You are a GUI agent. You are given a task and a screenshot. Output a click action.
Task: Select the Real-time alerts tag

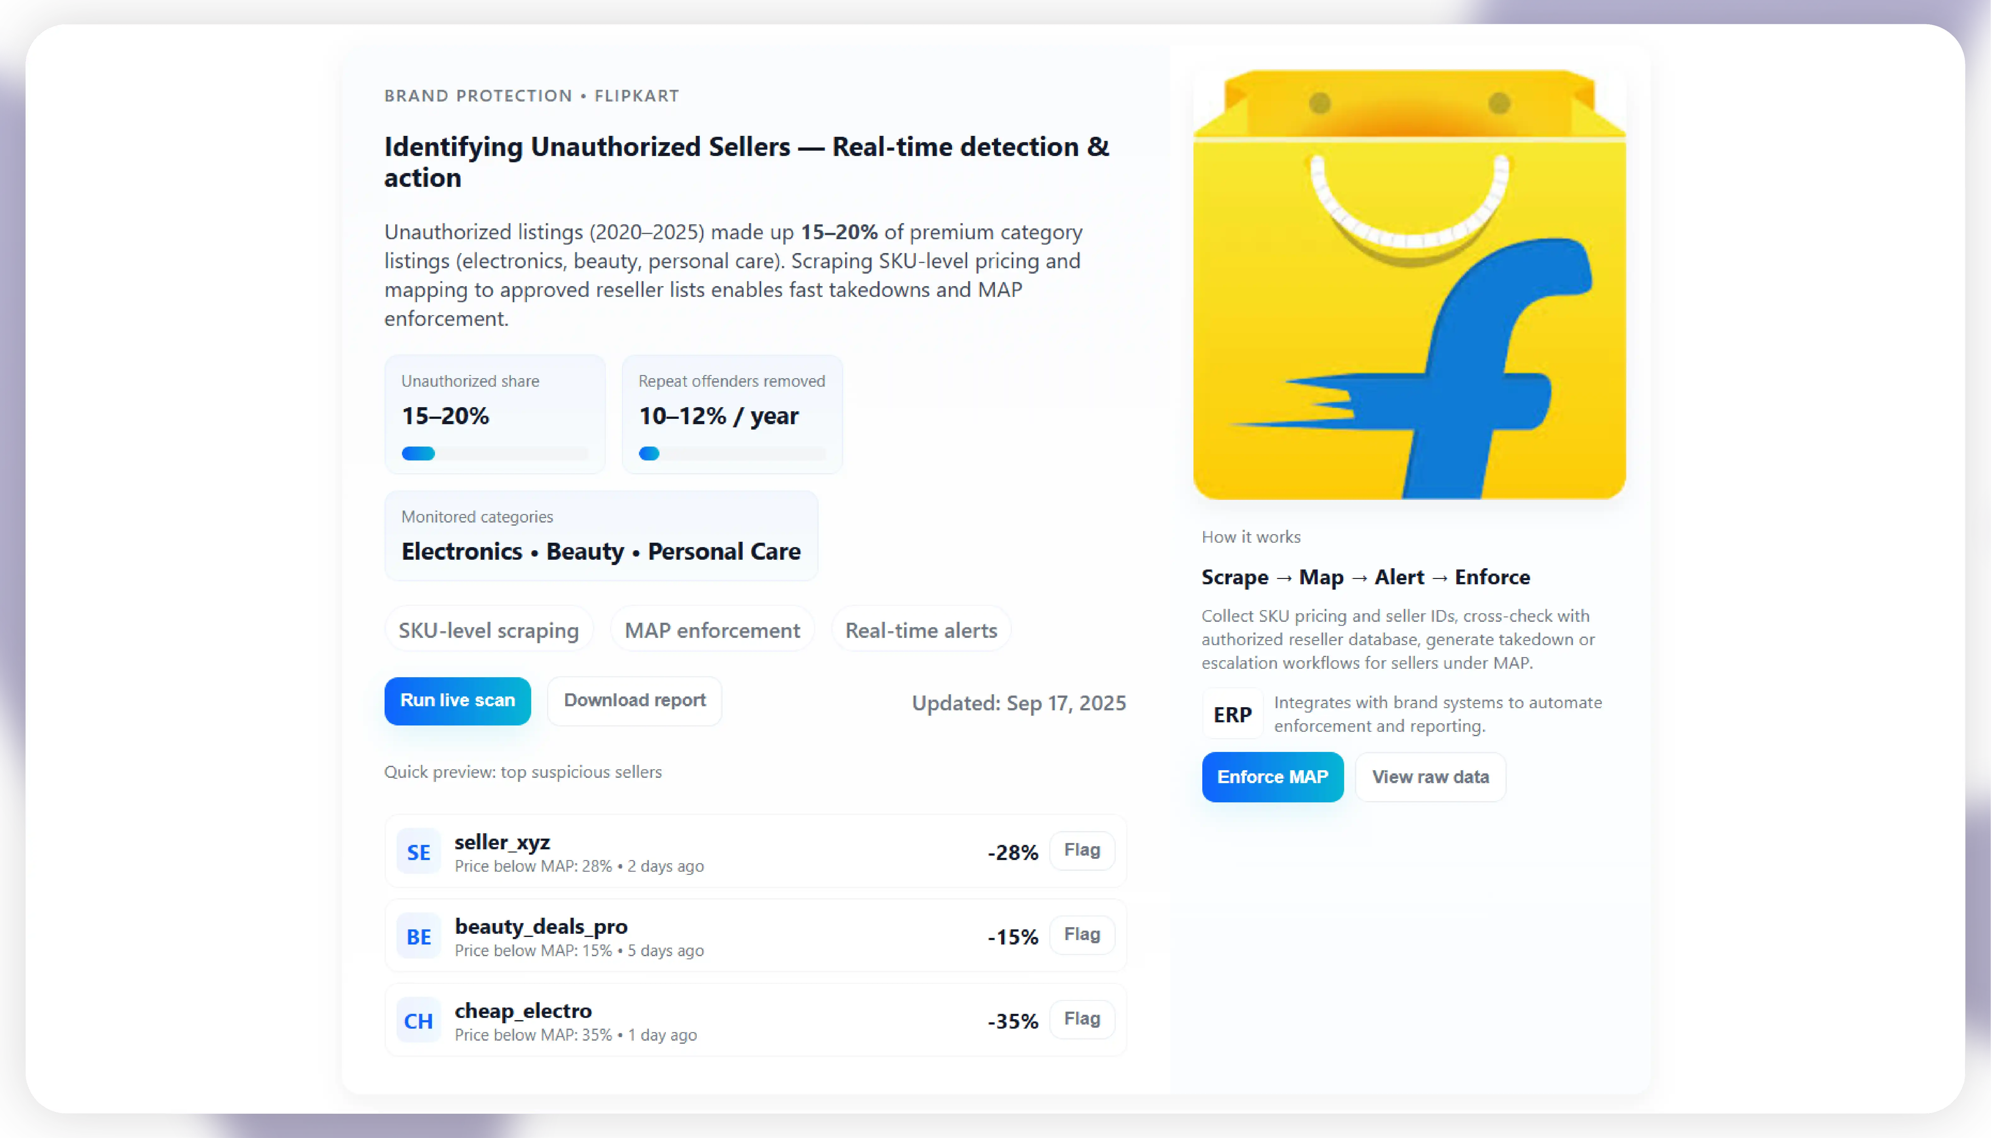pos(921,630)
